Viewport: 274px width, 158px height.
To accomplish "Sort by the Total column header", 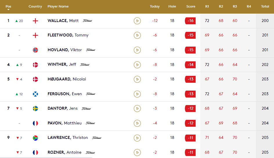I will (265, 6).
